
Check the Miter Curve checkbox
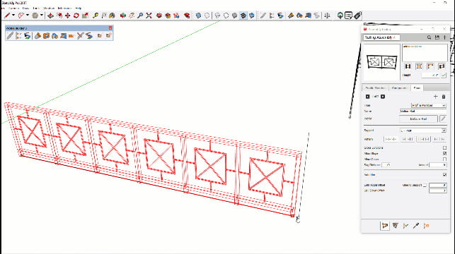(444, 159)
